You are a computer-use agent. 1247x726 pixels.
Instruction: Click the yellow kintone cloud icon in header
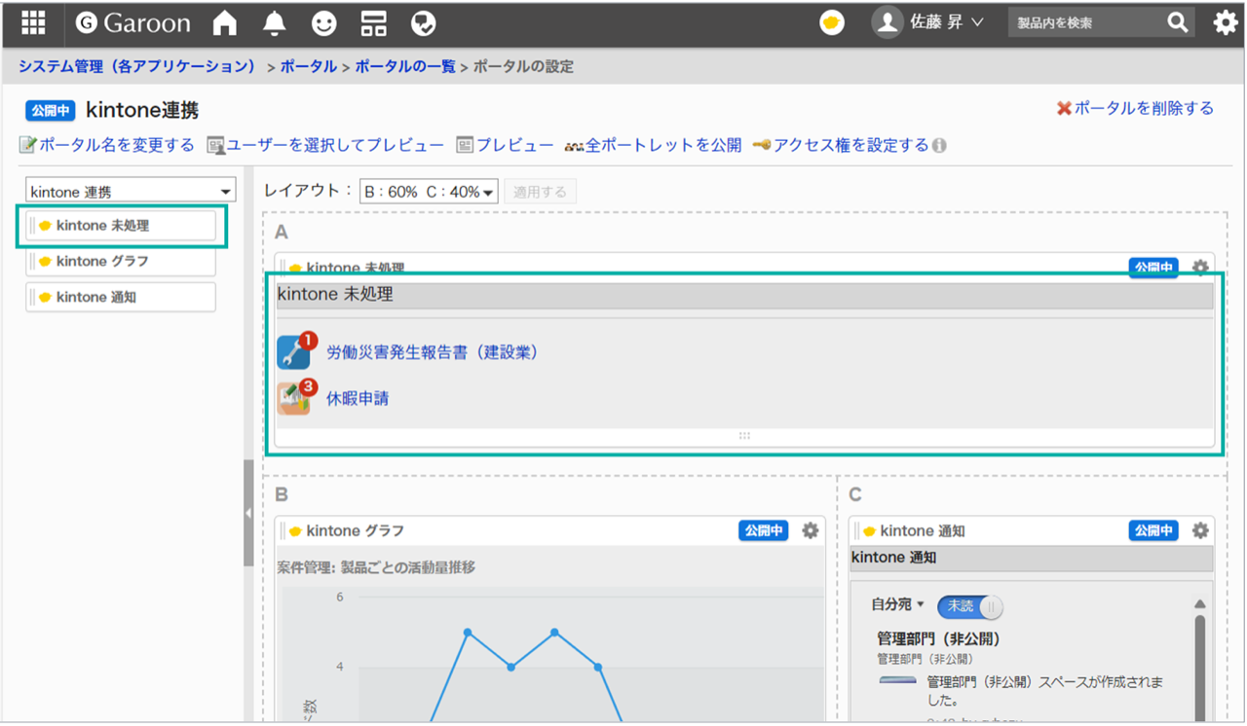pos(832,22)
